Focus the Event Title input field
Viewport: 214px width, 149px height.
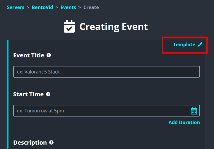coord(107,72)
